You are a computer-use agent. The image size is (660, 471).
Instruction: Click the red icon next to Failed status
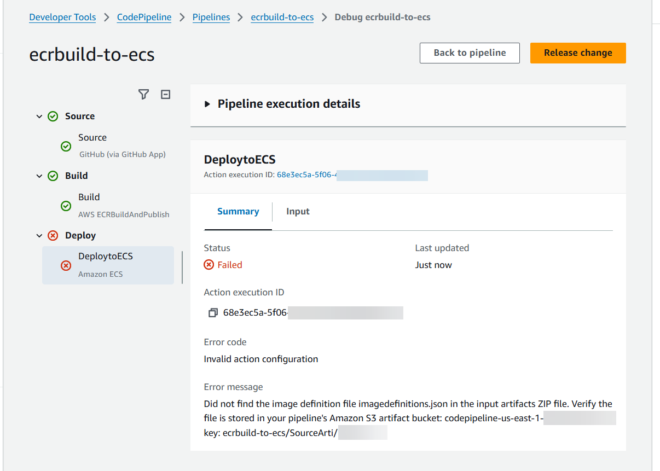[209, 264]
